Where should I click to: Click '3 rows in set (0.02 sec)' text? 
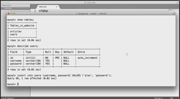point(24,69)
